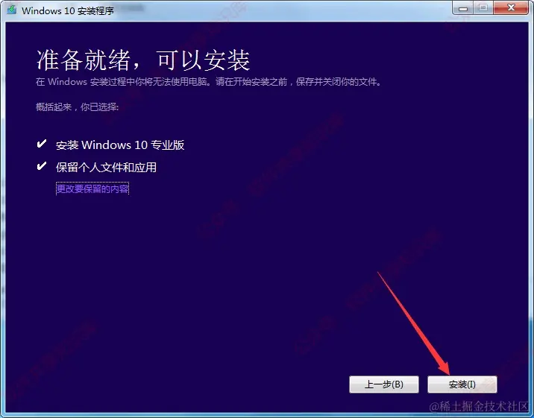Select the 保留个人文件和应用 text
Viewport: 534px width, 418px height.
[106, 168]
